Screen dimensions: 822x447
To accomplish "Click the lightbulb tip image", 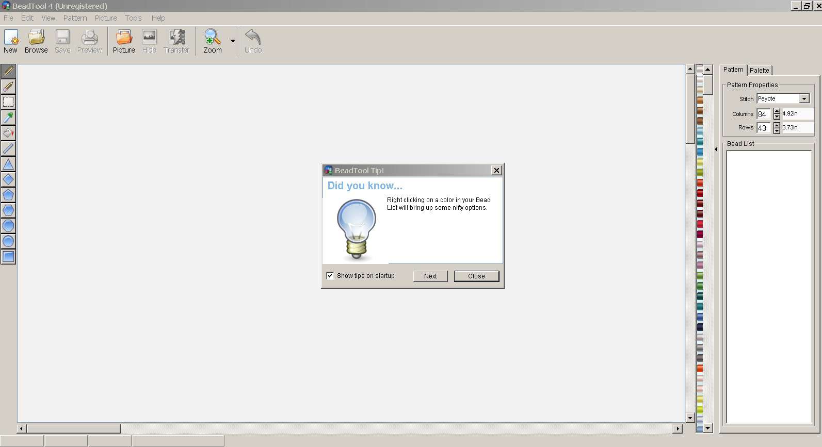I will [357, 229].
